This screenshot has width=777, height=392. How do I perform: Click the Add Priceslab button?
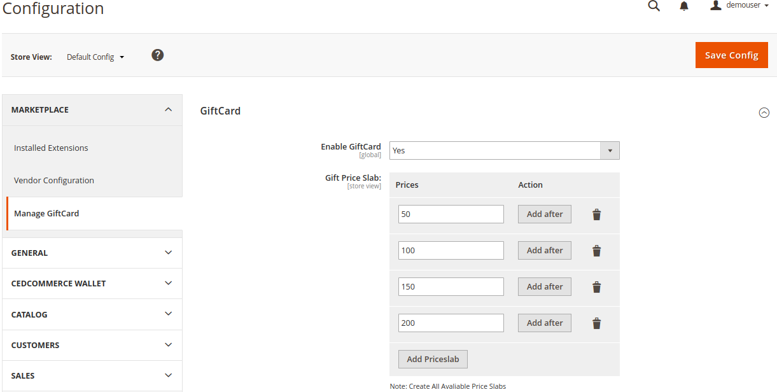tap(433, 359)
